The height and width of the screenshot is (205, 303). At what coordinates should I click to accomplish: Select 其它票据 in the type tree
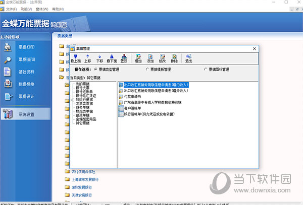82,123
